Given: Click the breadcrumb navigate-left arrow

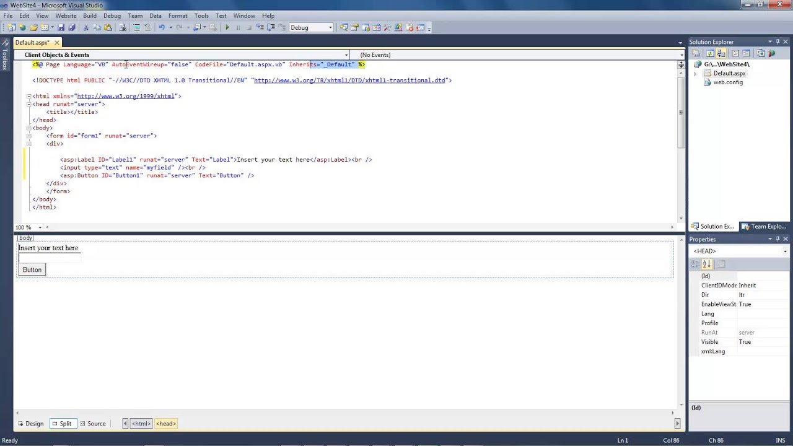Looking at the screenshot, I should (x=125, y=424).
